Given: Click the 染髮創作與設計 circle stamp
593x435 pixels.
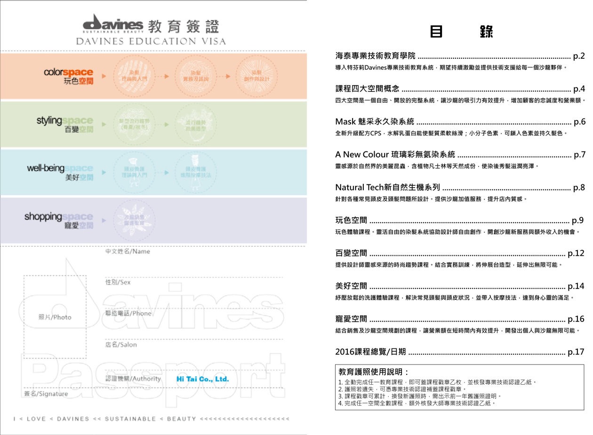Looking at the screenshot, I should pos(257,76).
